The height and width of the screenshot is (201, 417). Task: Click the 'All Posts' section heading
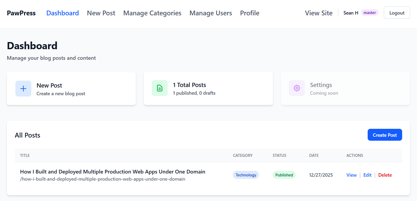(x=28, y=135)
